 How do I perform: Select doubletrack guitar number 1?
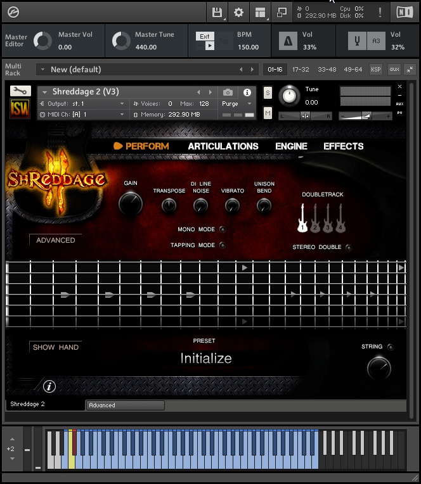302,219
